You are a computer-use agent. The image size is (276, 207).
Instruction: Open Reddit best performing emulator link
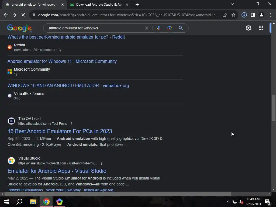point(66,37)
